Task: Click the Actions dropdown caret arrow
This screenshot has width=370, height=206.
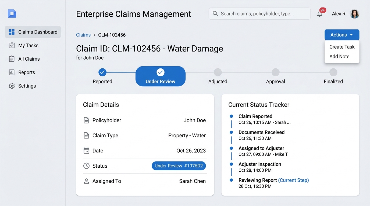Action: [x=351, y=35]
